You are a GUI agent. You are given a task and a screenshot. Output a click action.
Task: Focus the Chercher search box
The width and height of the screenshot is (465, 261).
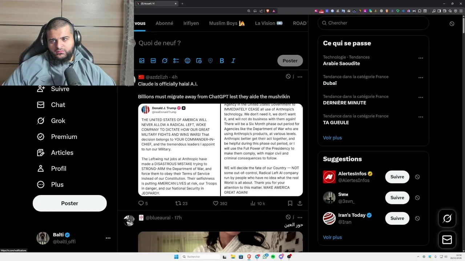tap(373, 23)
